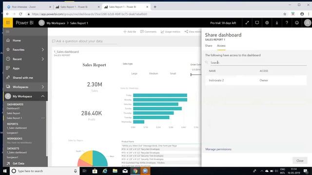Viewport: 312px width, 175px height.
Task: Click the Manage permissions link
Action: (x=218, y=149)
